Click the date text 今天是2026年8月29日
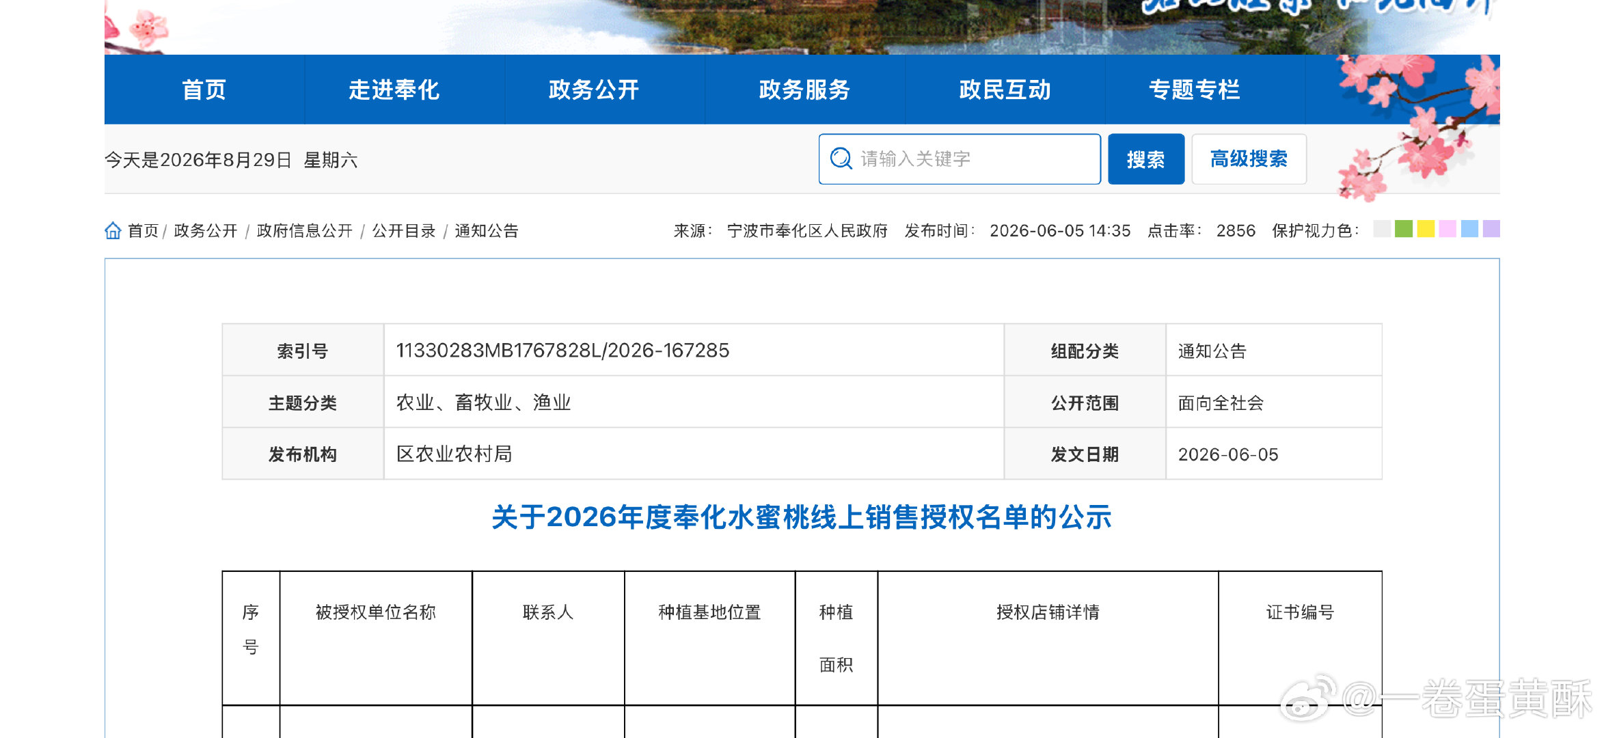The width and height of the screenshot is (1604, 738). [x=198, y=160]
